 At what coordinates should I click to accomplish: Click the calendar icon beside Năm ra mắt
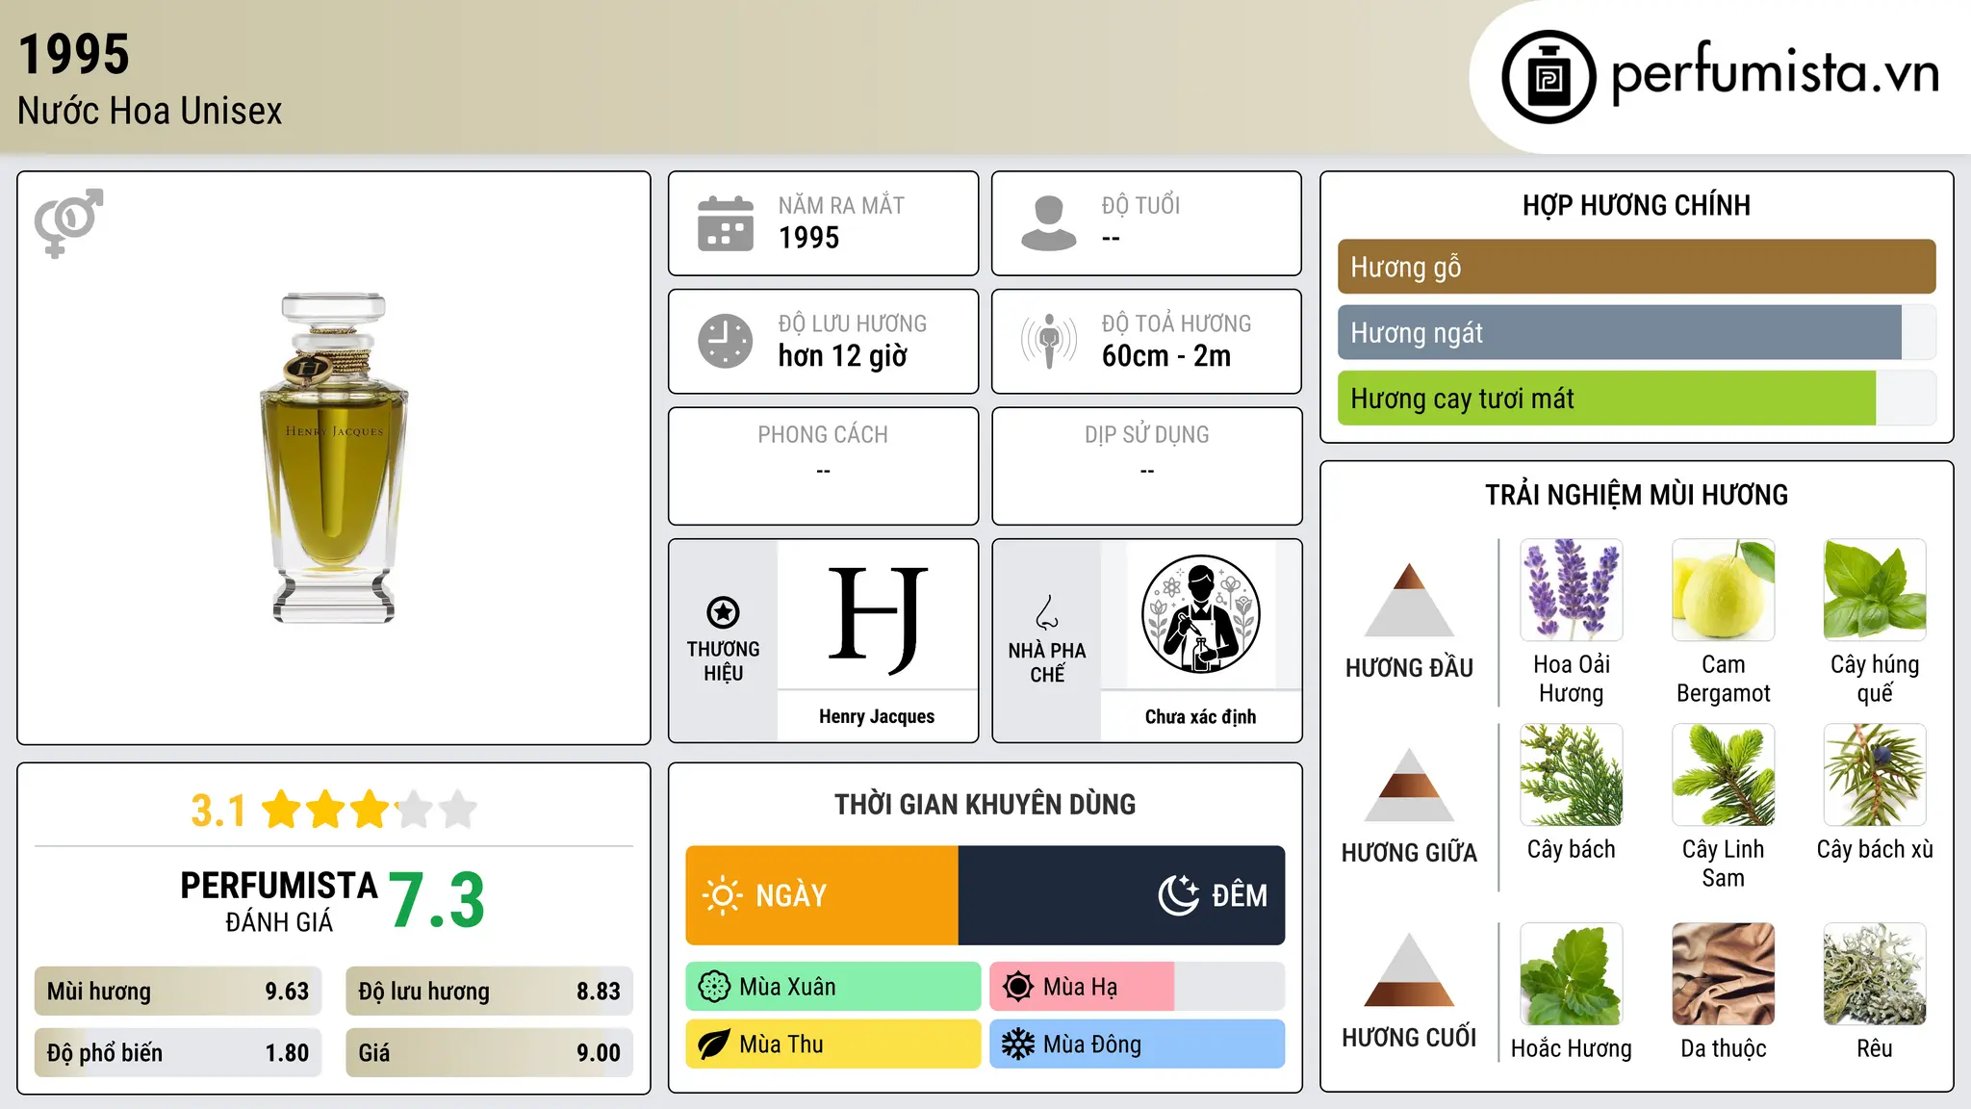point(726,223)
